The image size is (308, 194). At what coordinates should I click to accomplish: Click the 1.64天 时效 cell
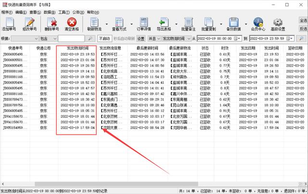click(225, 105)
